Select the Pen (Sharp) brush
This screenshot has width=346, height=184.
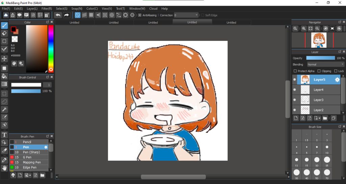click(29, 152)
